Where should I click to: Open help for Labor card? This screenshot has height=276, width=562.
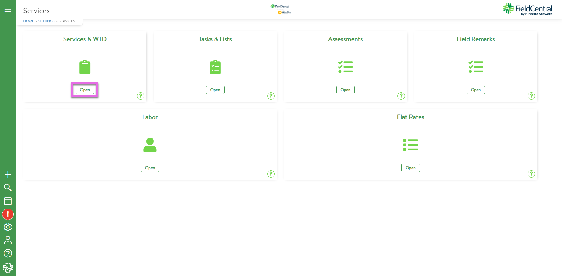[271, 174]
